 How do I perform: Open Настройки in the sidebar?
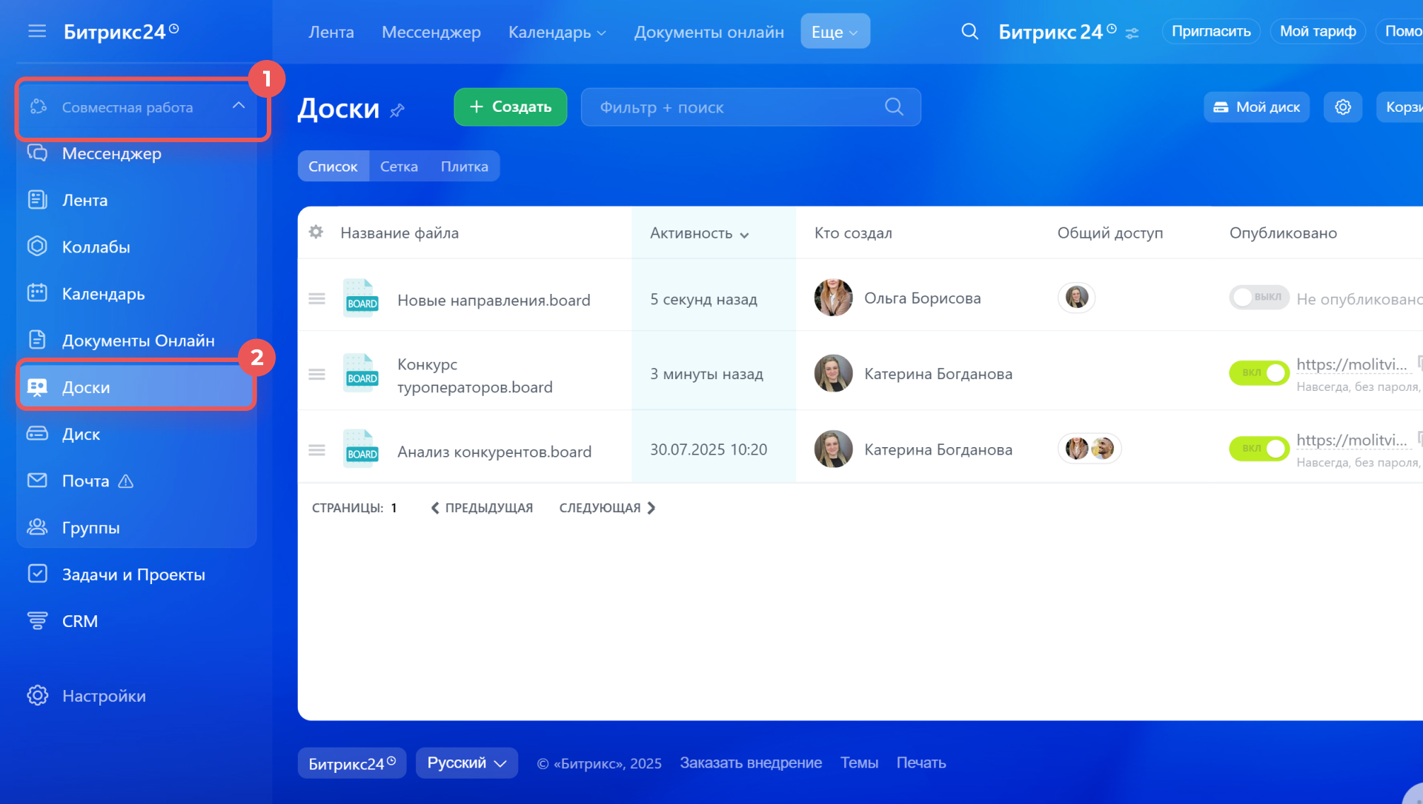[x=104, y=696]
